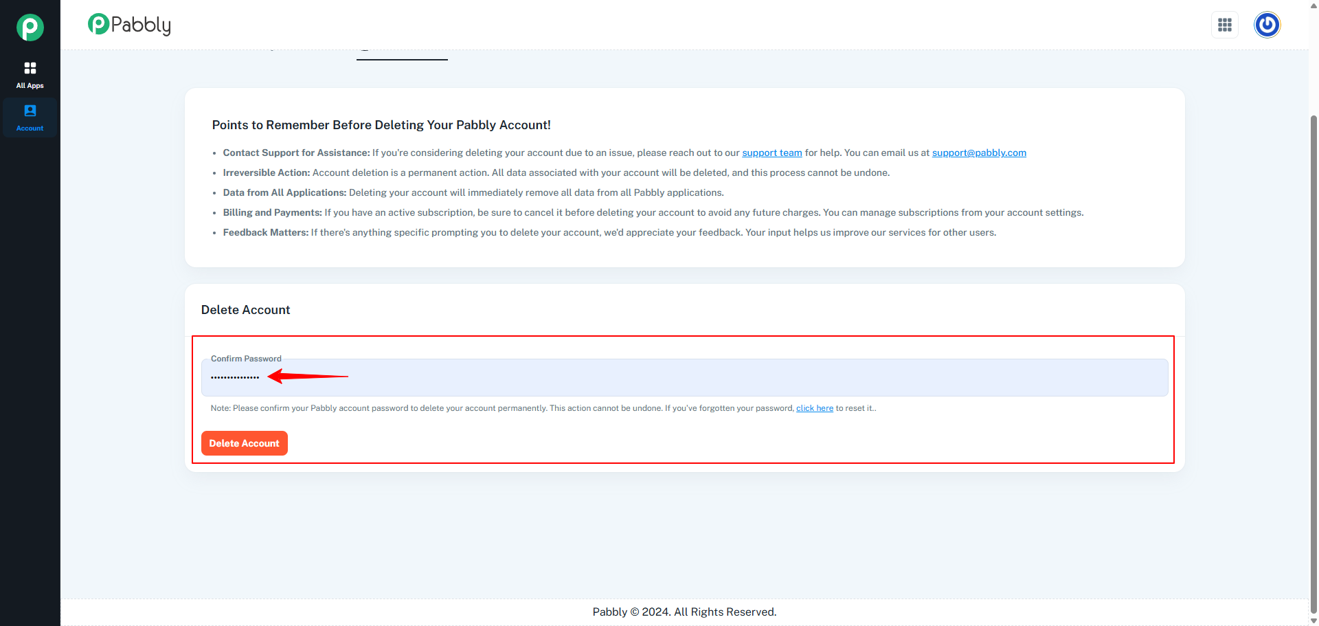Image resolution: width=1319 pixels, height=626 pixels.
Task: Click the 'click here' password reset link
Action: pos(815,408)
